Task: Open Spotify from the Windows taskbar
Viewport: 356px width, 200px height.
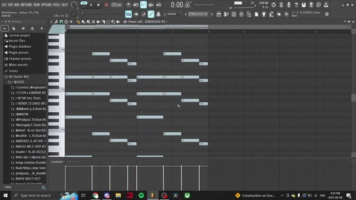Action: click(141, 196)
